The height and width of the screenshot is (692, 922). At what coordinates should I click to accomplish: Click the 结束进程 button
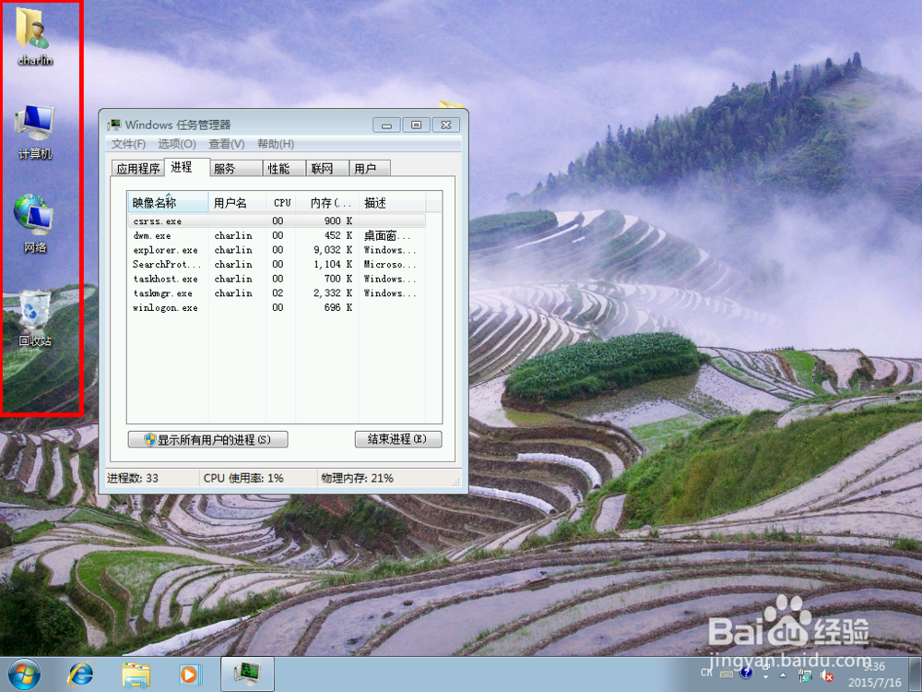point(398,439)
